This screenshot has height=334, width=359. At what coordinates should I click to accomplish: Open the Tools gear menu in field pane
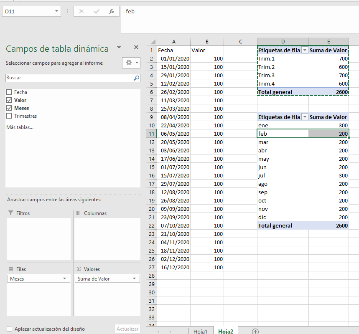pyautogui.click(x=131, y=63)
